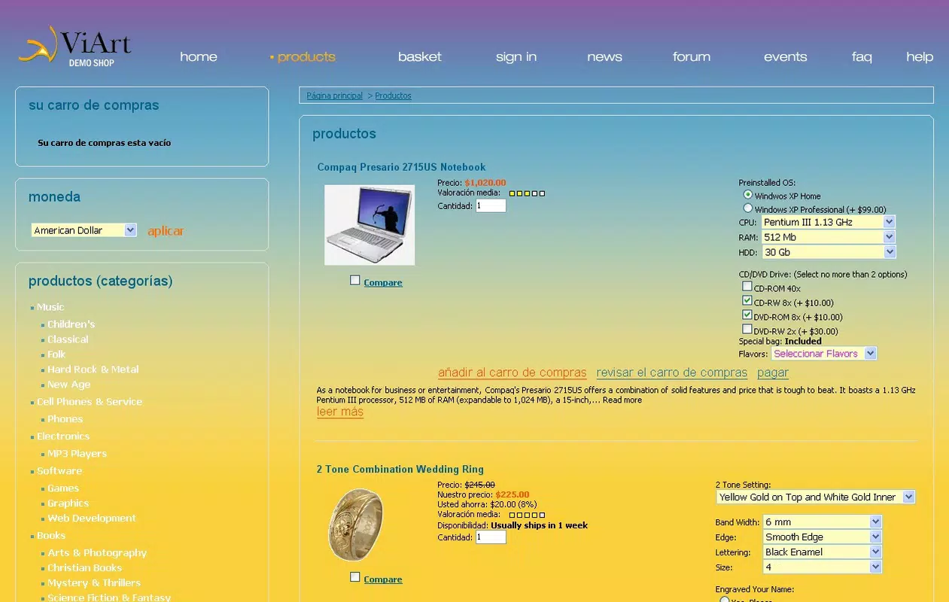Image resolution: width=949 pixels, height=602 pixels.
Task: Open the help menu item
Action: (x=920, y=56)
